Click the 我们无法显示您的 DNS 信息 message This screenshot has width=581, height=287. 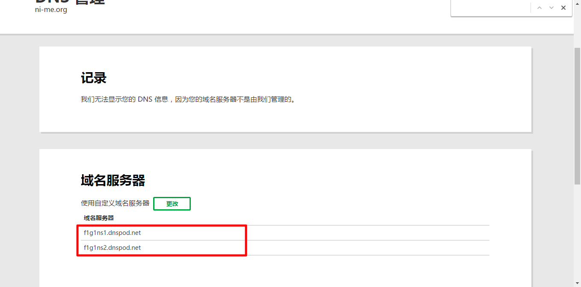(188, 100)
